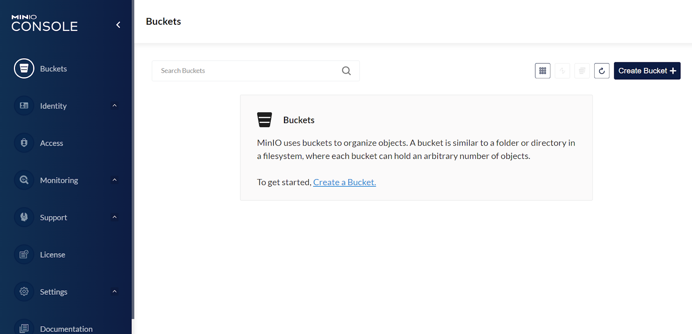Click the Access shield icon
Screen dimensions: 692x334
coord(24,143)
